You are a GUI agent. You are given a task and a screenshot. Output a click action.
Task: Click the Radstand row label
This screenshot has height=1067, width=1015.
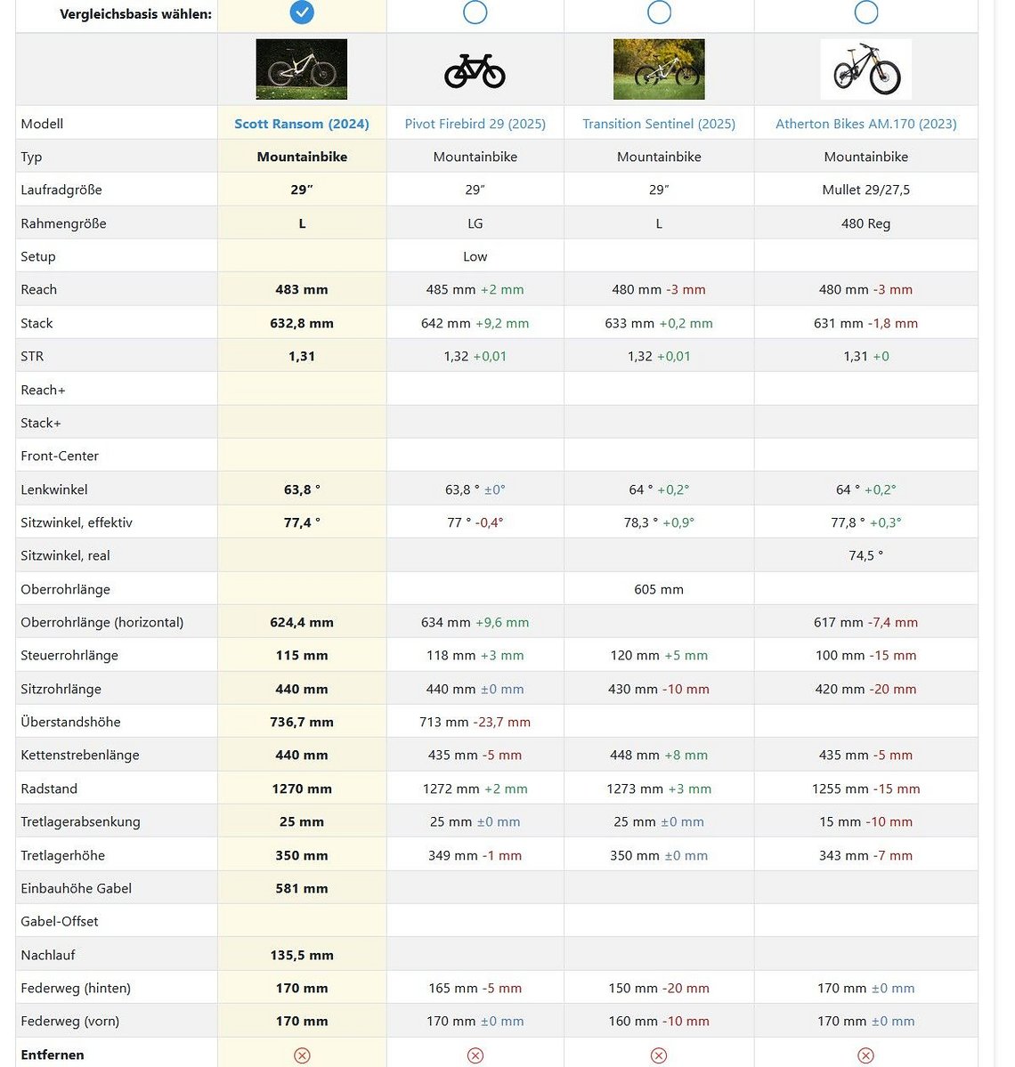pos(49,788)
